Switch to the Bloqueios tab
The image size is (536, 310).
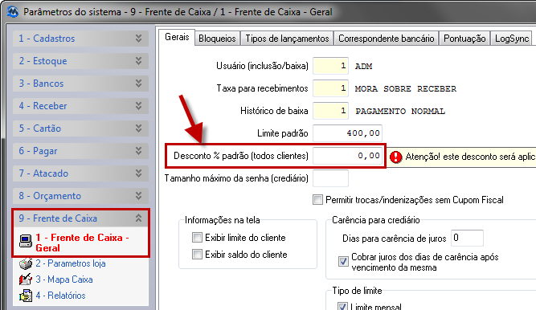click(x=218, y=39)
